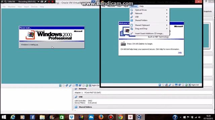Viewport: 215px width, 120px height.
Task: Open the Devices menu in right VM window
Action: tap(134, 6)
